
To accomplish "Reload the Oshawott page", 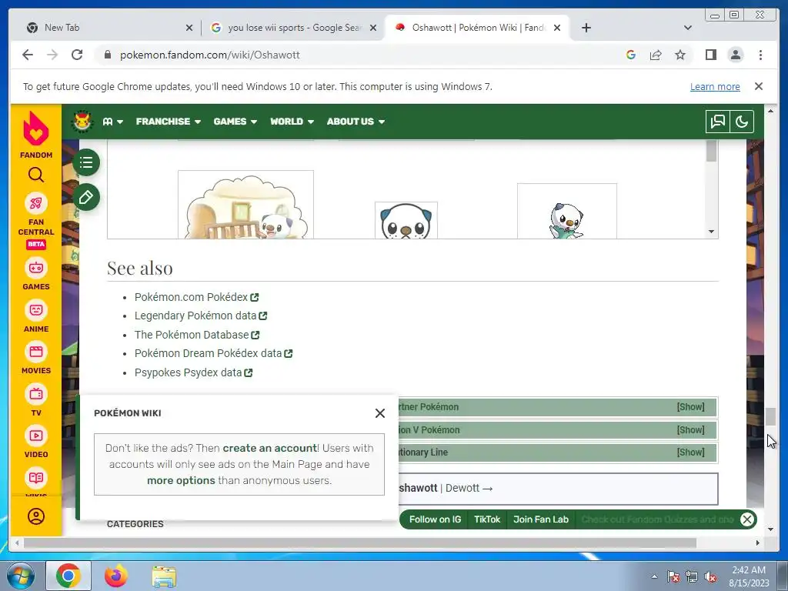I will tap(77, 55).
